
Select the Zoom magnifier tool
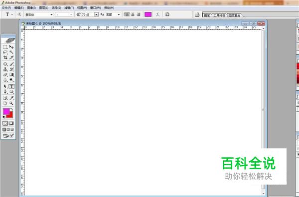click(11, 103)
